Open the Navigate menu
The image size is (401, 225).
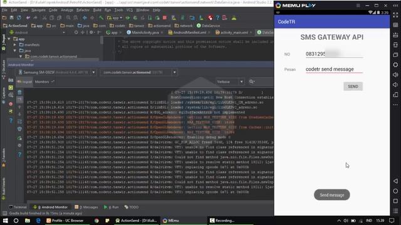tap(38, 10)
